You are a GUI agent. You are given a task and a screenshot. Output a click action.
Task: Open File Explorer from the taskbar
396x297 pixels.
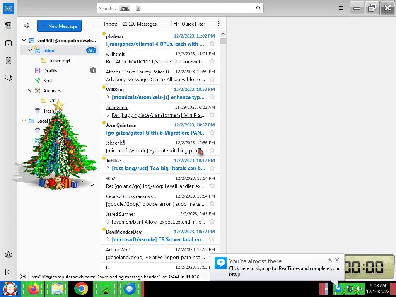coord(57,288)
